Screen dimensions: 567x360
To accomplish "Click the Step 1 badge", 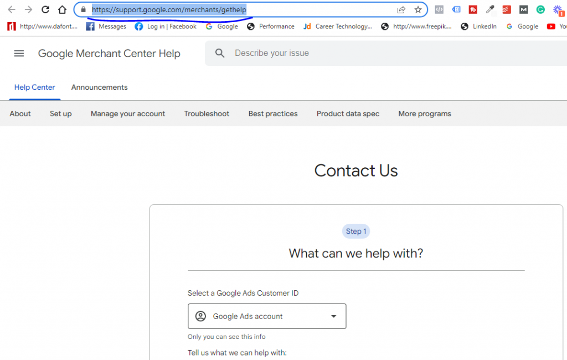I will 356,231.
